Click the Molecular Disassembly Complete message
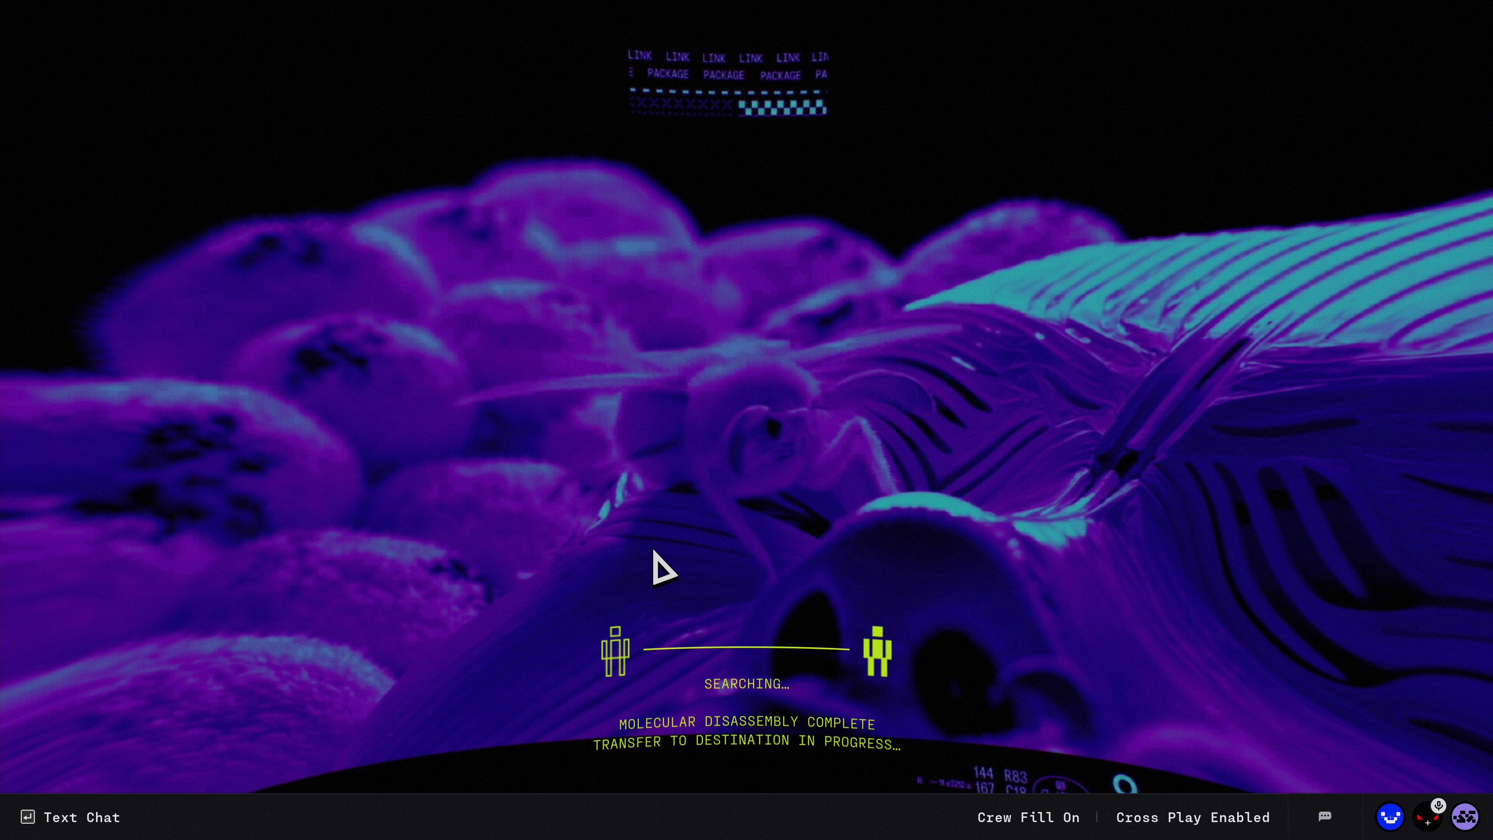Screen dimensions: 1493x840 [x=746, y=722]
